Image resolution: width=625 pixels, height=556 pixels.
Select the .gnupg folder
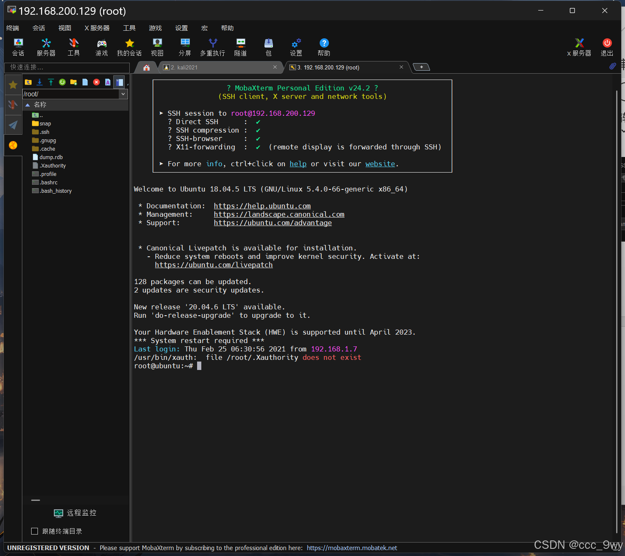click(44, 141)
